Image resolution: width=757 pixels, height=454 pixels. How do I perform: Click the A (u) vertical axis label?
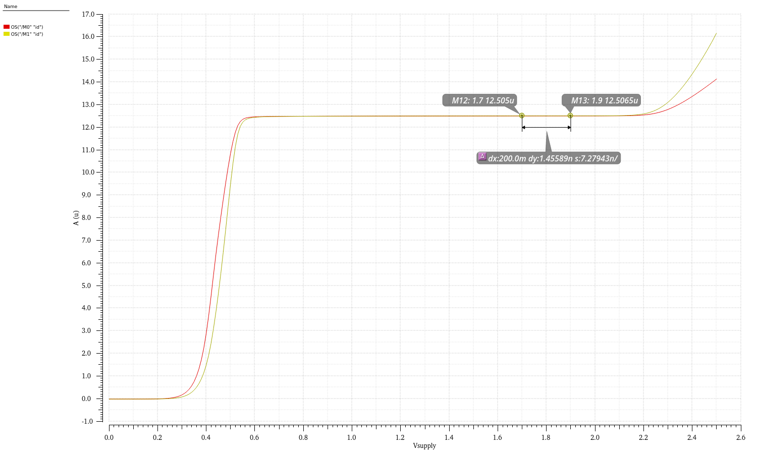pyautogui.click(x=77, y=217)
